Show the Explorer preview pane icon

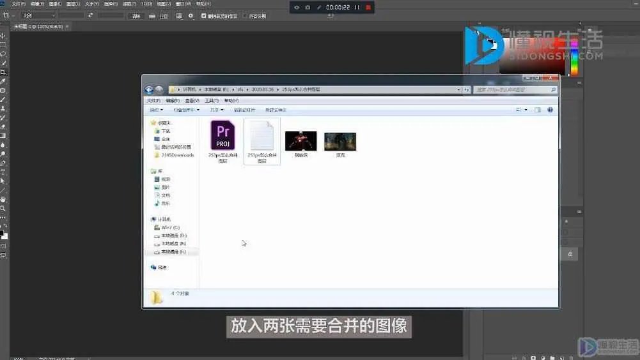click(x=538, y=110)
